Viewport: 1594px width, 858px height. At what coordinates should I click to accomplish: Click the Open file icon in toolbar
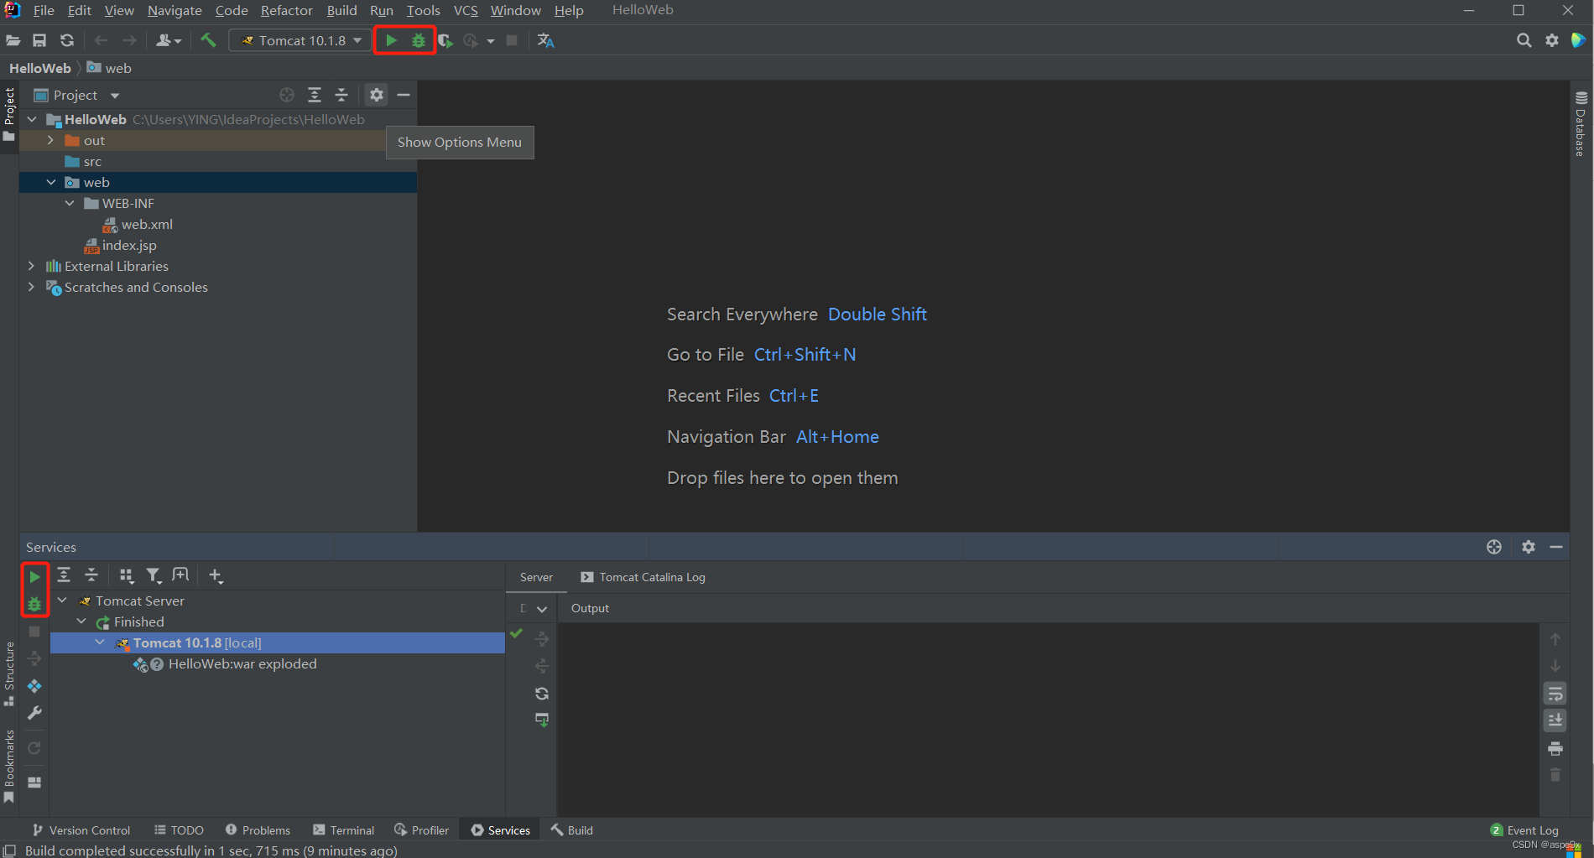pyautogui.click(x=13, y=40)
